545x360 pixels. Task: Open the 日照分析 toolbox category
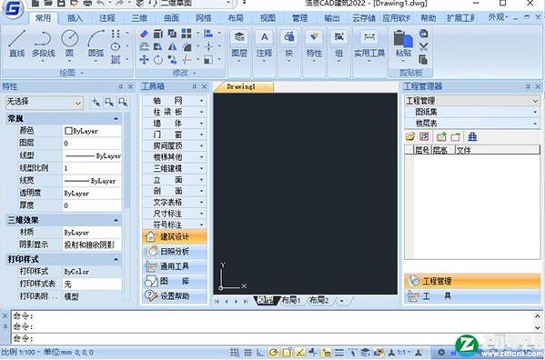click(175, 251)
